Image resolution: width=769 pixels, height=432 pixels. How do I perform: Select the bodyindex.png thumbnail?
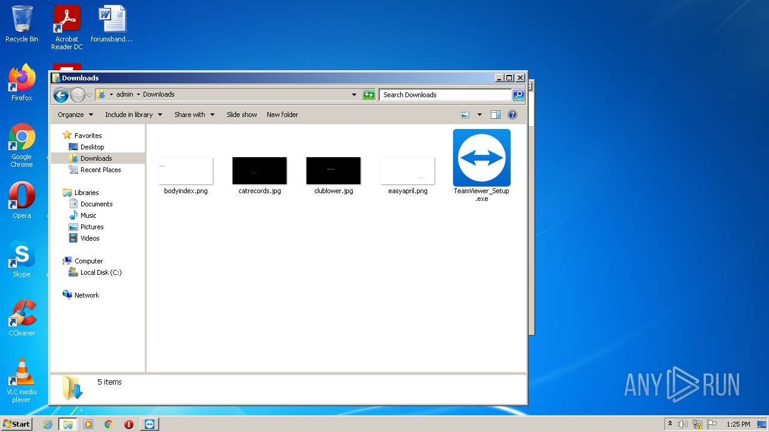(x=186, y=176)
